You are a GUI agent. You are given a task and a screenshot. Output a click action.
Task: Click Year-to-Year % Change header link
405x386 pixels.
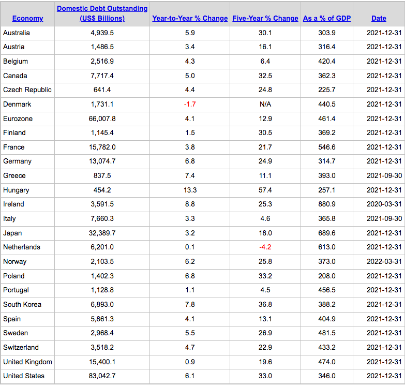190,18
